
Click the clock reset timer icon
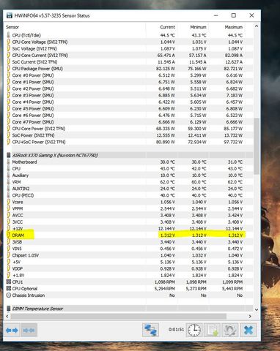[x=194, y=331]
